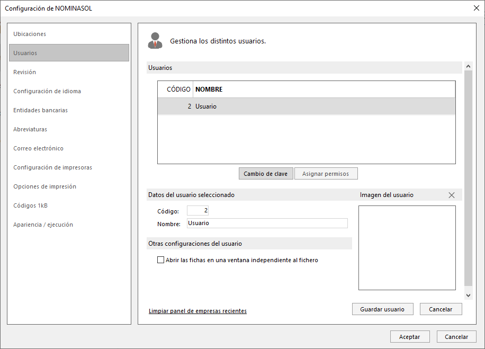
Task: Go to Opciones de impresión
Action: 45,186
